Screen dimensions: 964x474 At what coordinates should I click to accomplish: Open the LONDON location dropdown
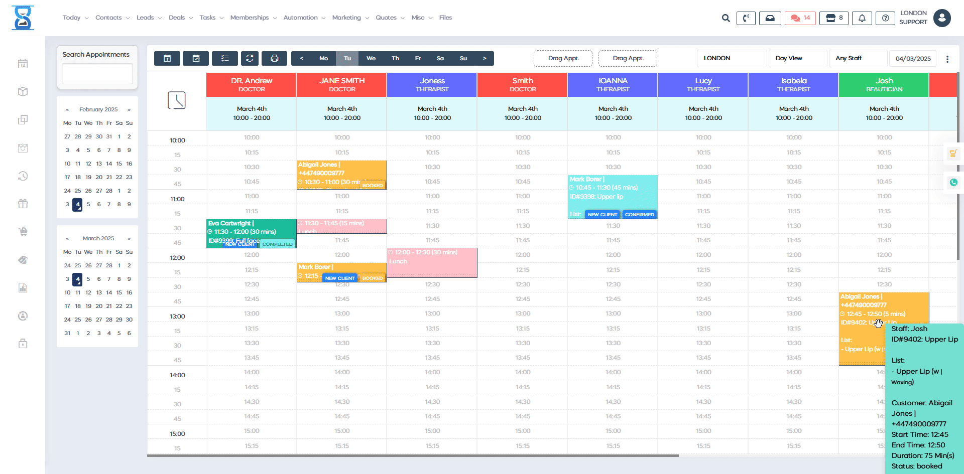pos(732,58)
